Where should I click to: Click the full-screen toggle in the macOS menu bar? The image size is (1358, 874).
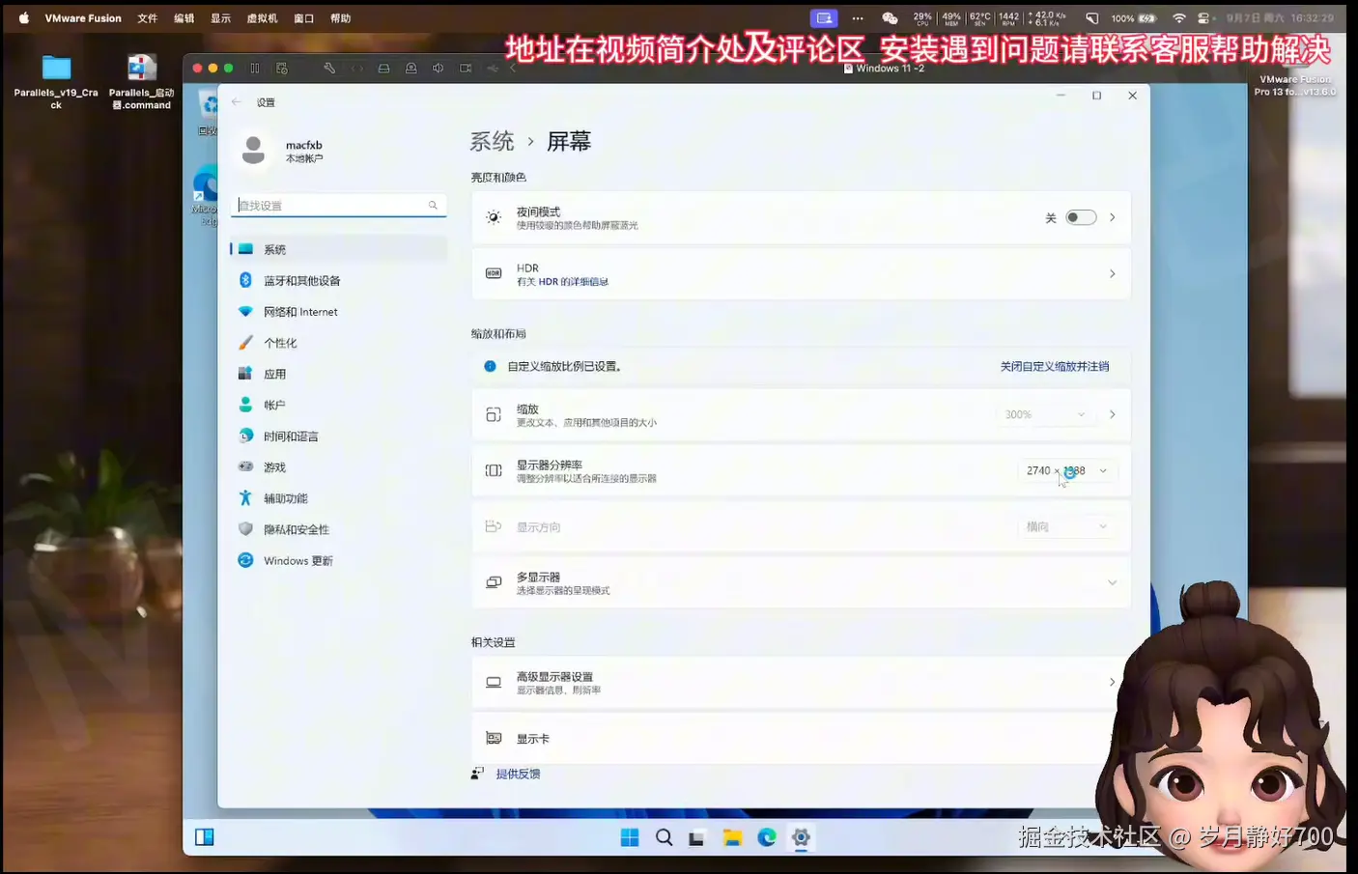point(824,17)
